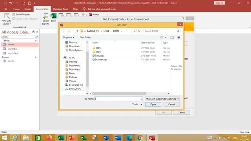
Task: Collapse the Tables group in navigation pane
Action: [x=36, y=41]
